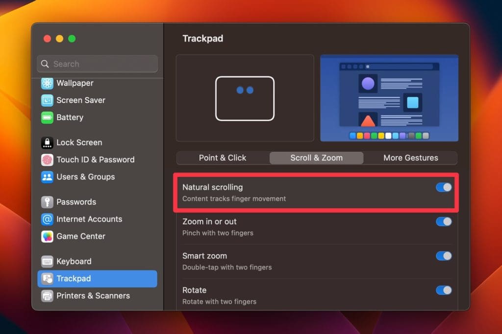Click the magnifying glass search icon
Viewport: 502px width, 334px height.
(45, 64)
